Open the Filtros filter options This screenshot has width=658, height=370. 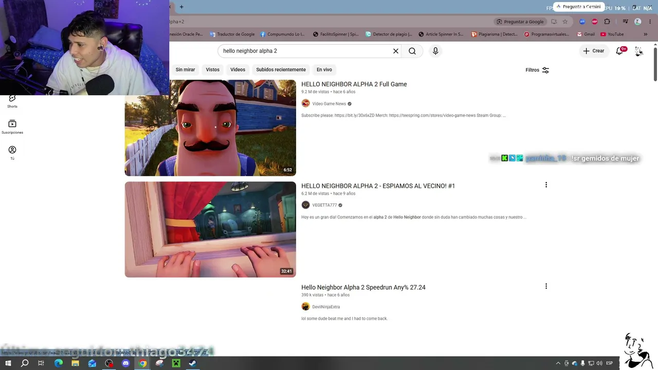click(537, 70)
